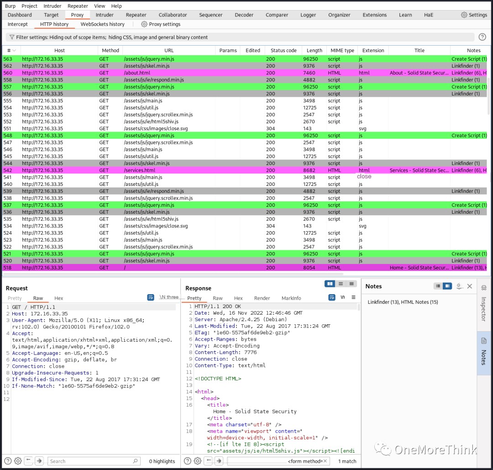
Task: Open the Help menu
Action: point(116,6)
